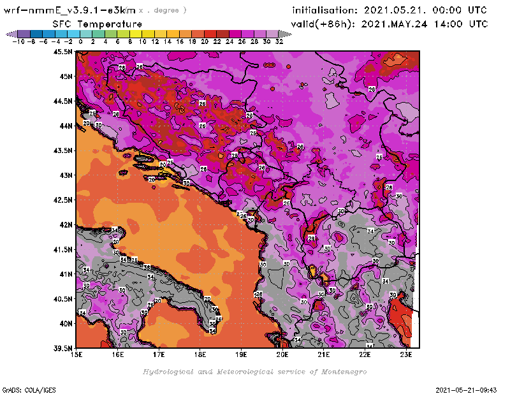Screen dimensions: 510x394
Task: Click the 'wrf-nmmE_v3.9.1-e3km' model name text
Action: [69, 10]
